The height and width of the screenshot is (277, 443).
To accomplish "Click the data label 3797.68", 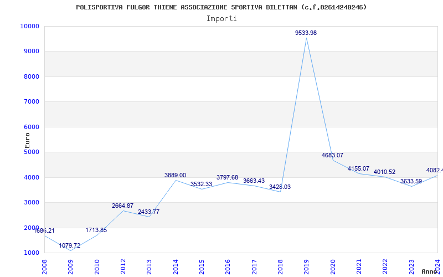I will [x=228, y=177].
